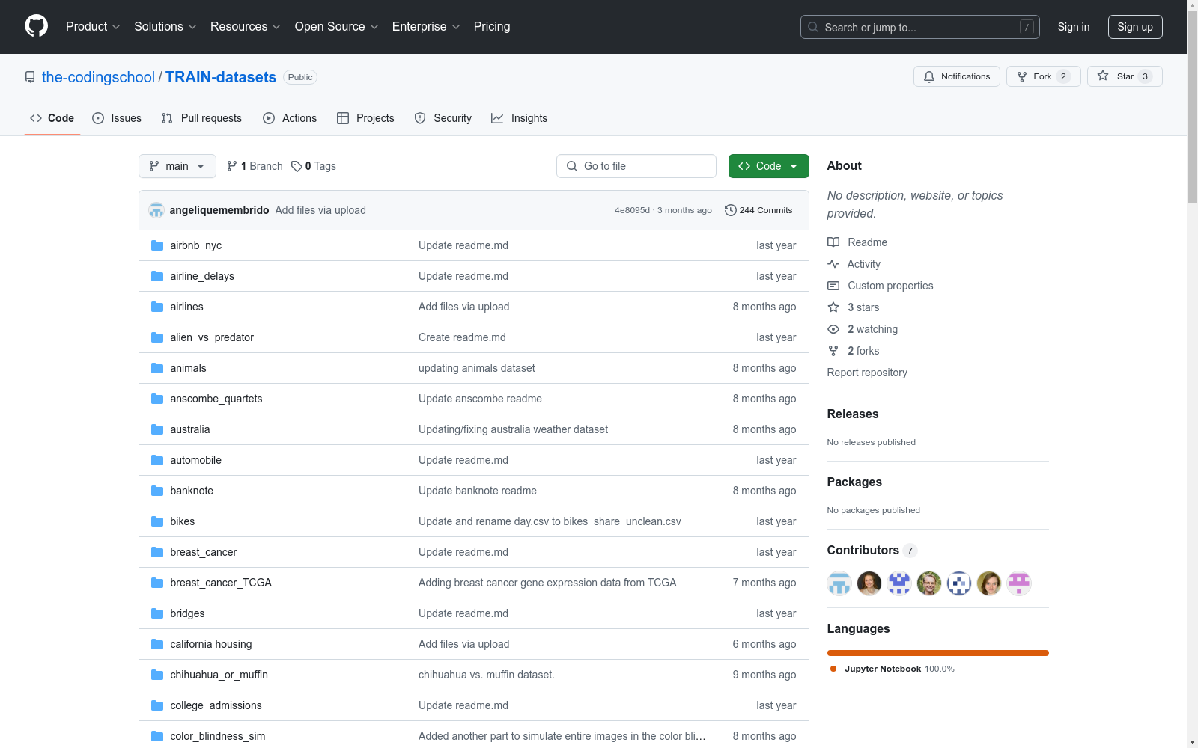Click the airbnb_nyc folder icon

click(157, 245)
